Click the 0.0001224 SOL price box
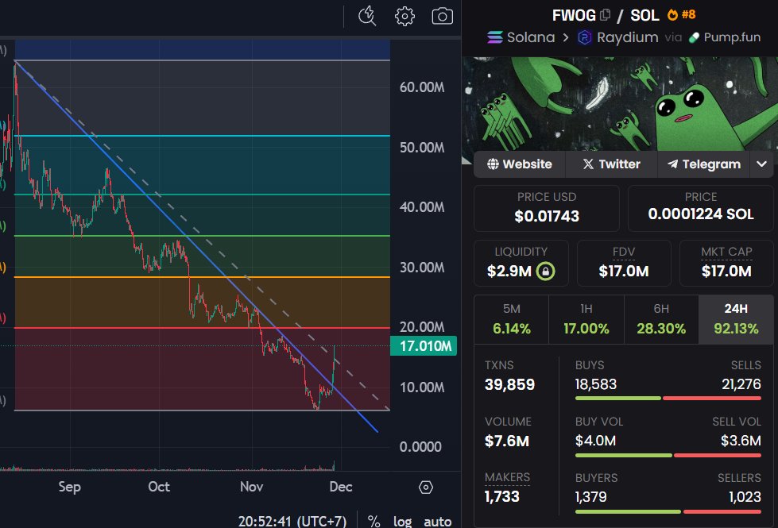Image resolution: width=778 pixels, height=528 pixels. coord(701,208)
